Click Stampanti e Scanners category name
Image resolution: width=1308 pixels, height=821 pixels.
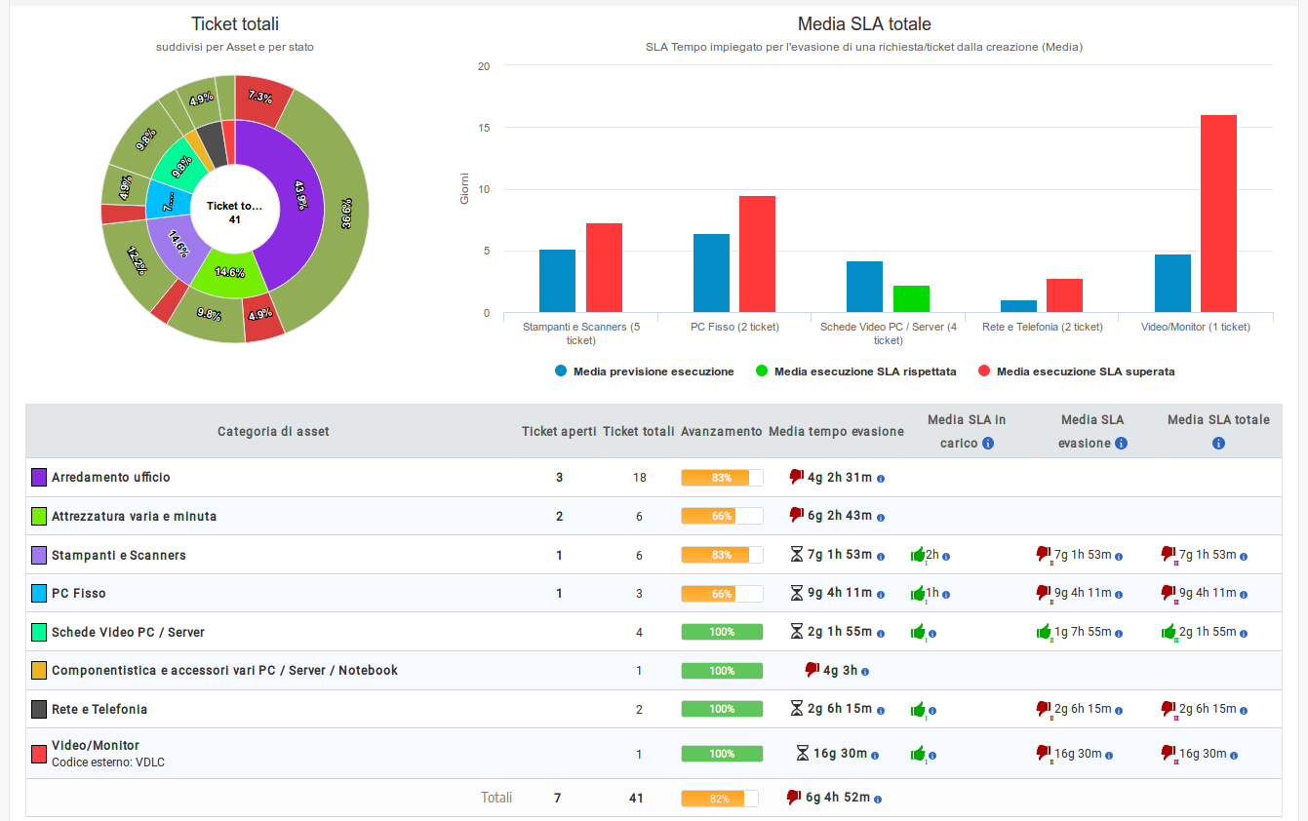(119, 555)
